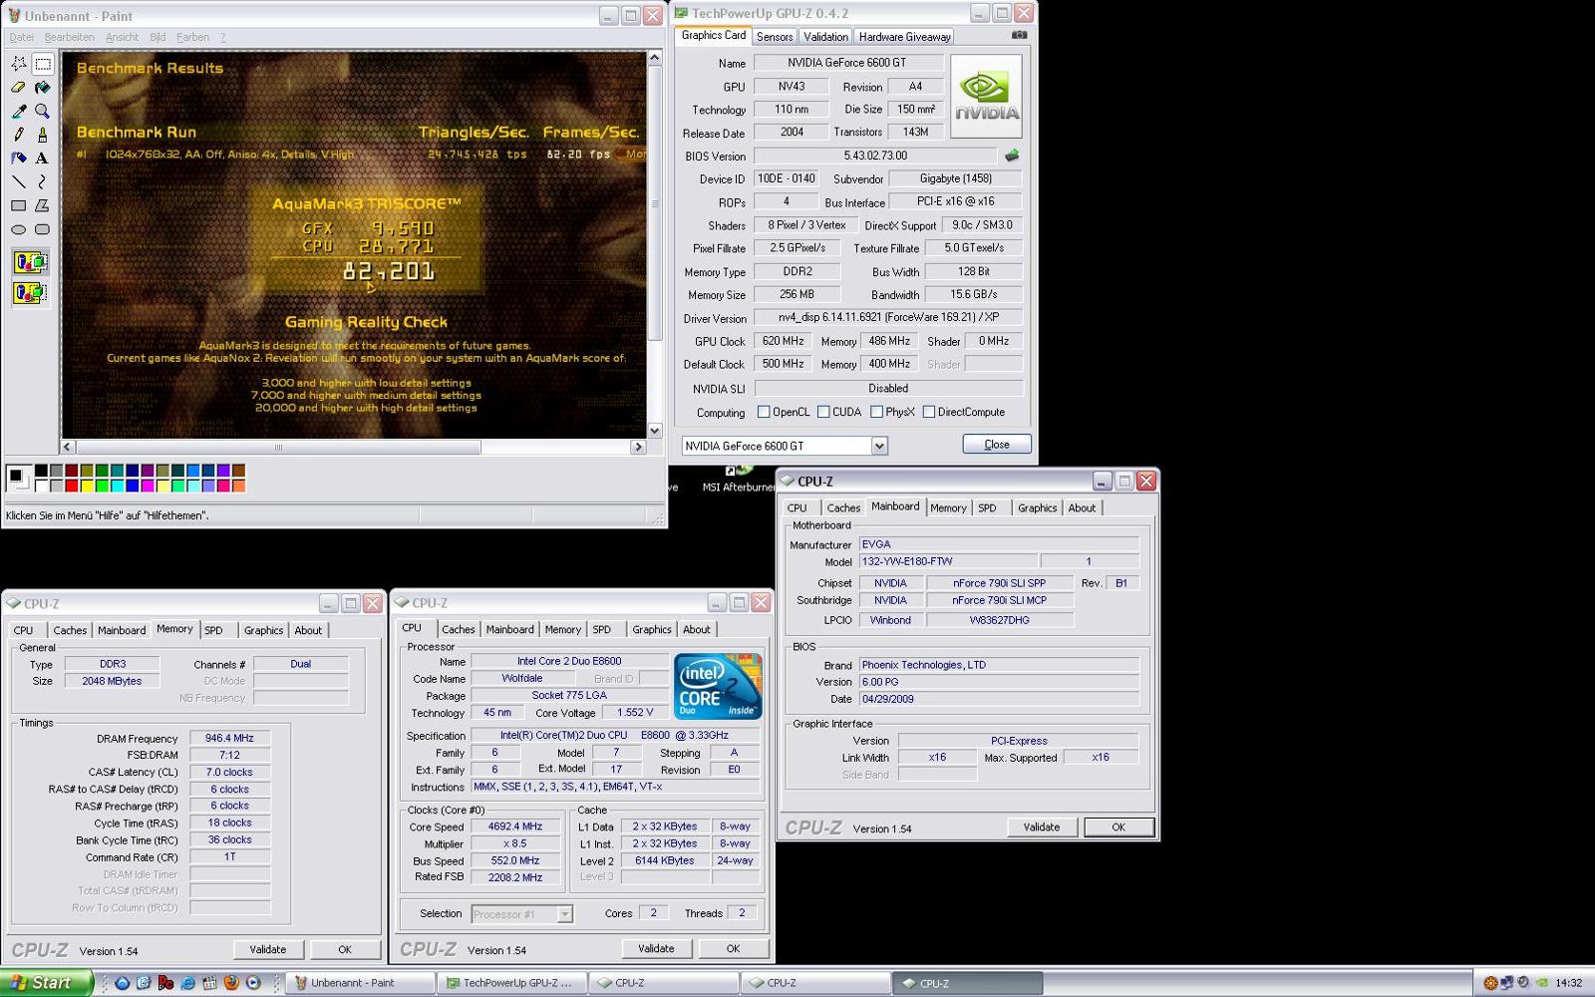
Task: Choose the Eraser tool in Paint
Action: [x=18, y=87]
